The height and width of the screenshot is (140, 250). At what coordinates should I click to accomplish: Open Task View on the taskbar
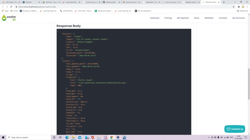click(x=60, y=138)
